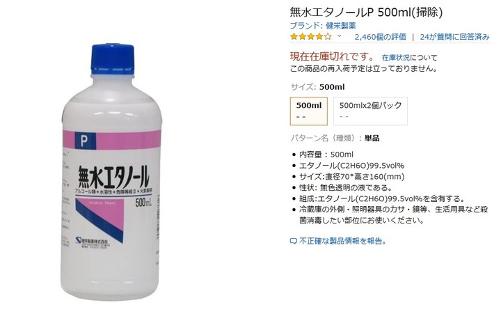Select the 500ml size option
This screenshot has width=501, height=330.
coord(309,111)
